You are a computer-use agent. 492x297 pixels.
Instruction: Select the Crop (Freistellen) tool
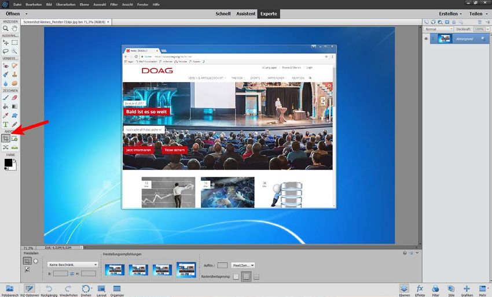(x=6, y=139)
